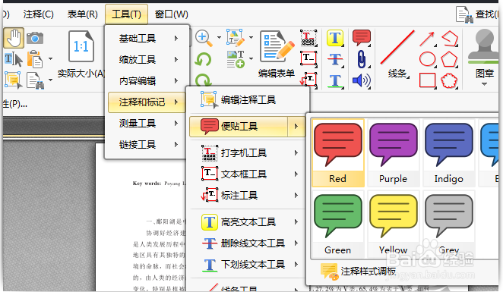Screen dimensions: 503x292
Task: Expand the Paste tool dropdown arrow
Action: coord(50,59)
